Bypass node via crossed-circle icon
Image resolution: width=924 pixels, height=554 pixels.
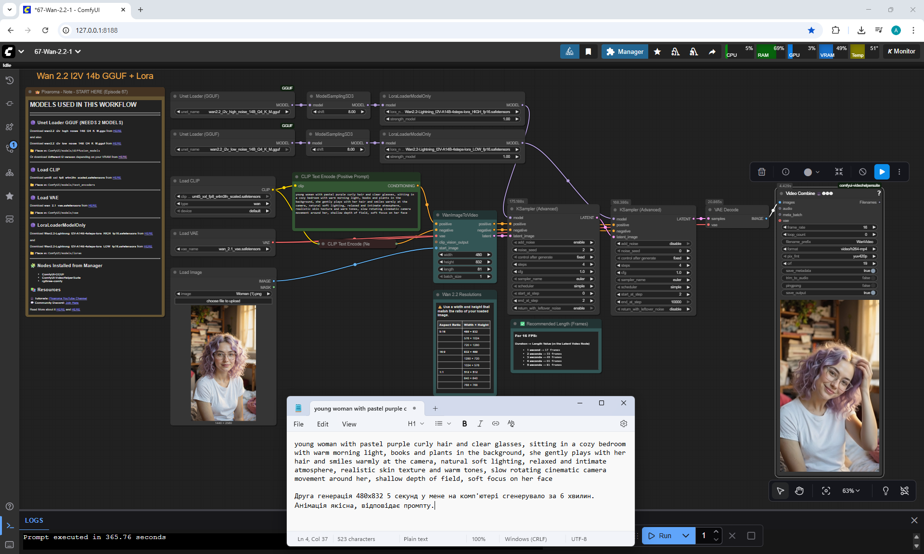click(x=862, y=172)
